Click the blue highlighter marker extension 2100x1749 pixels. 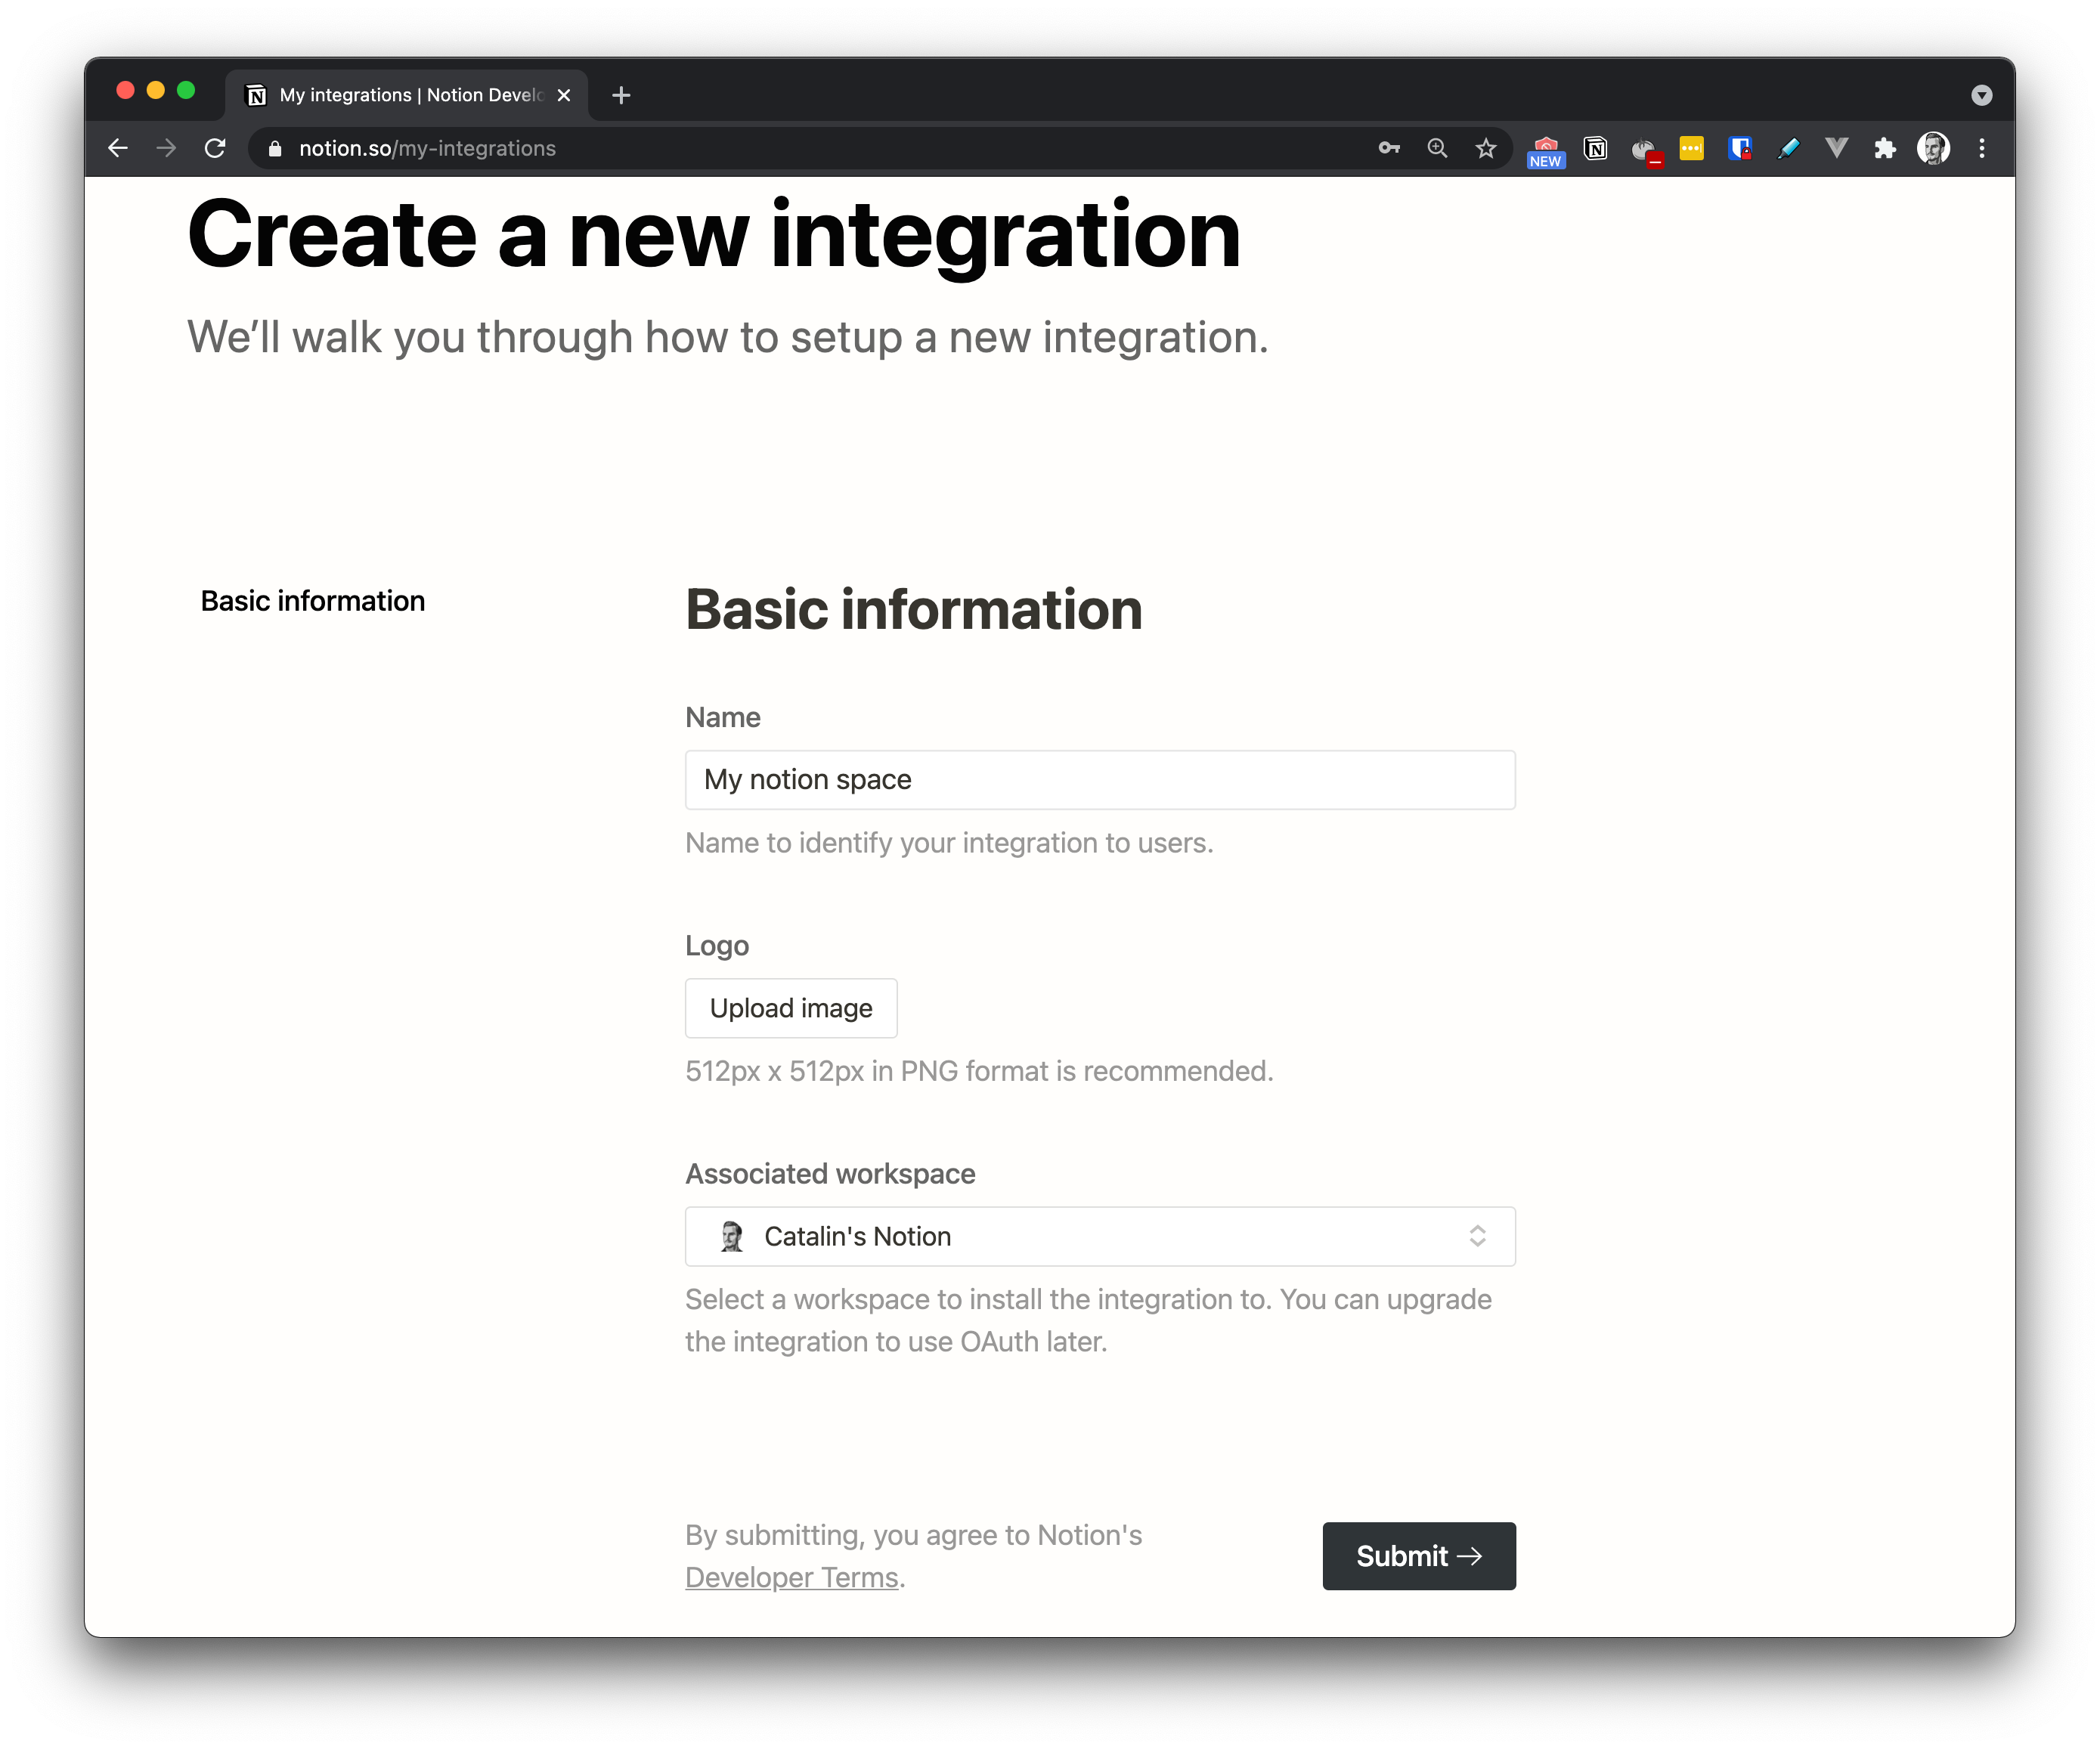point(1788,148)
